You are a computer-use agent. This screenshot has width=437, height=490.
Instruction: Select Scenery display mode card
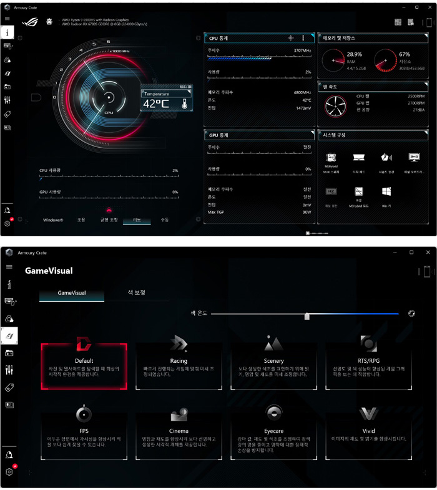click(274, 367)
